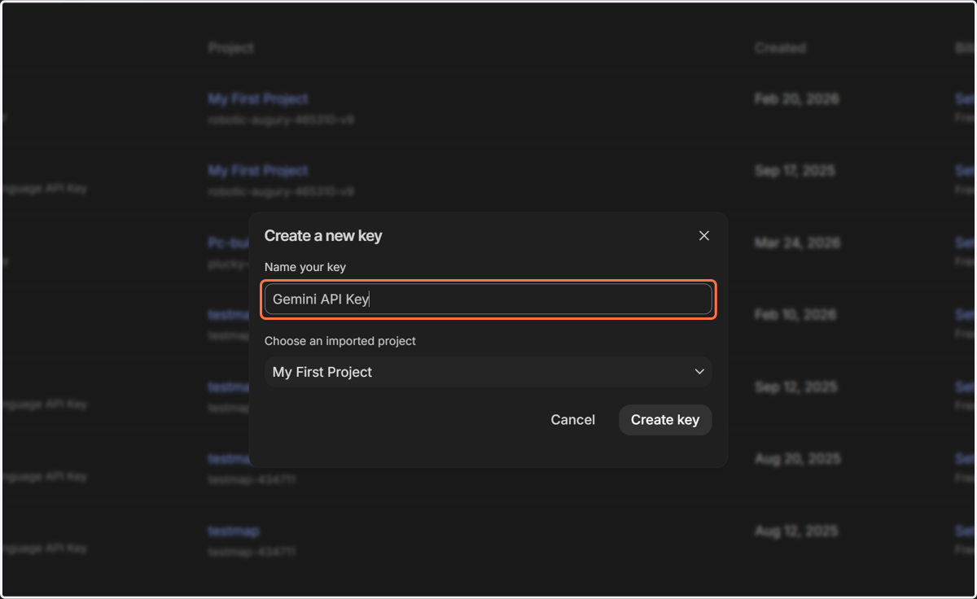Open My First Project link dated Sep 17, 2025
Screen dimensions: 977x599
pos(258,171)
